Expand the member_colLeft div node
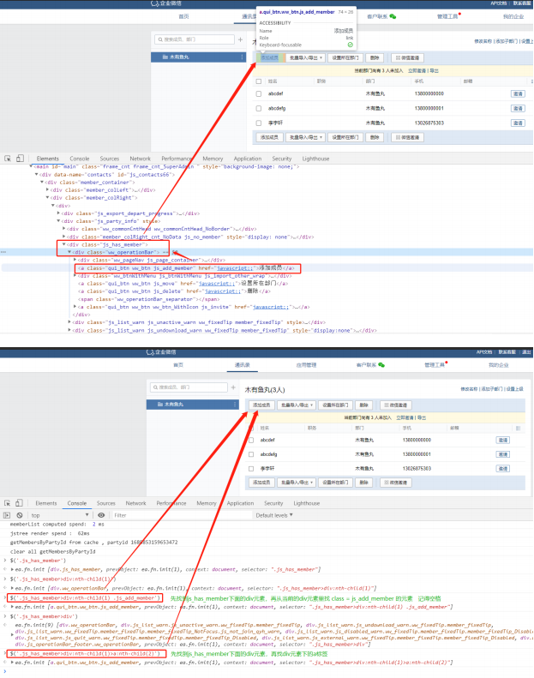This screenshot has height=678, width=534. (47, 189)
